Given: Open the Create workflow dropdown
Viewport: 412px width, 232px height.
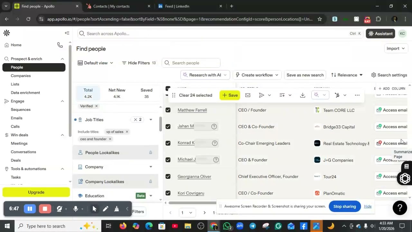Looking at the screenshot, I should [x=257, y=75].
